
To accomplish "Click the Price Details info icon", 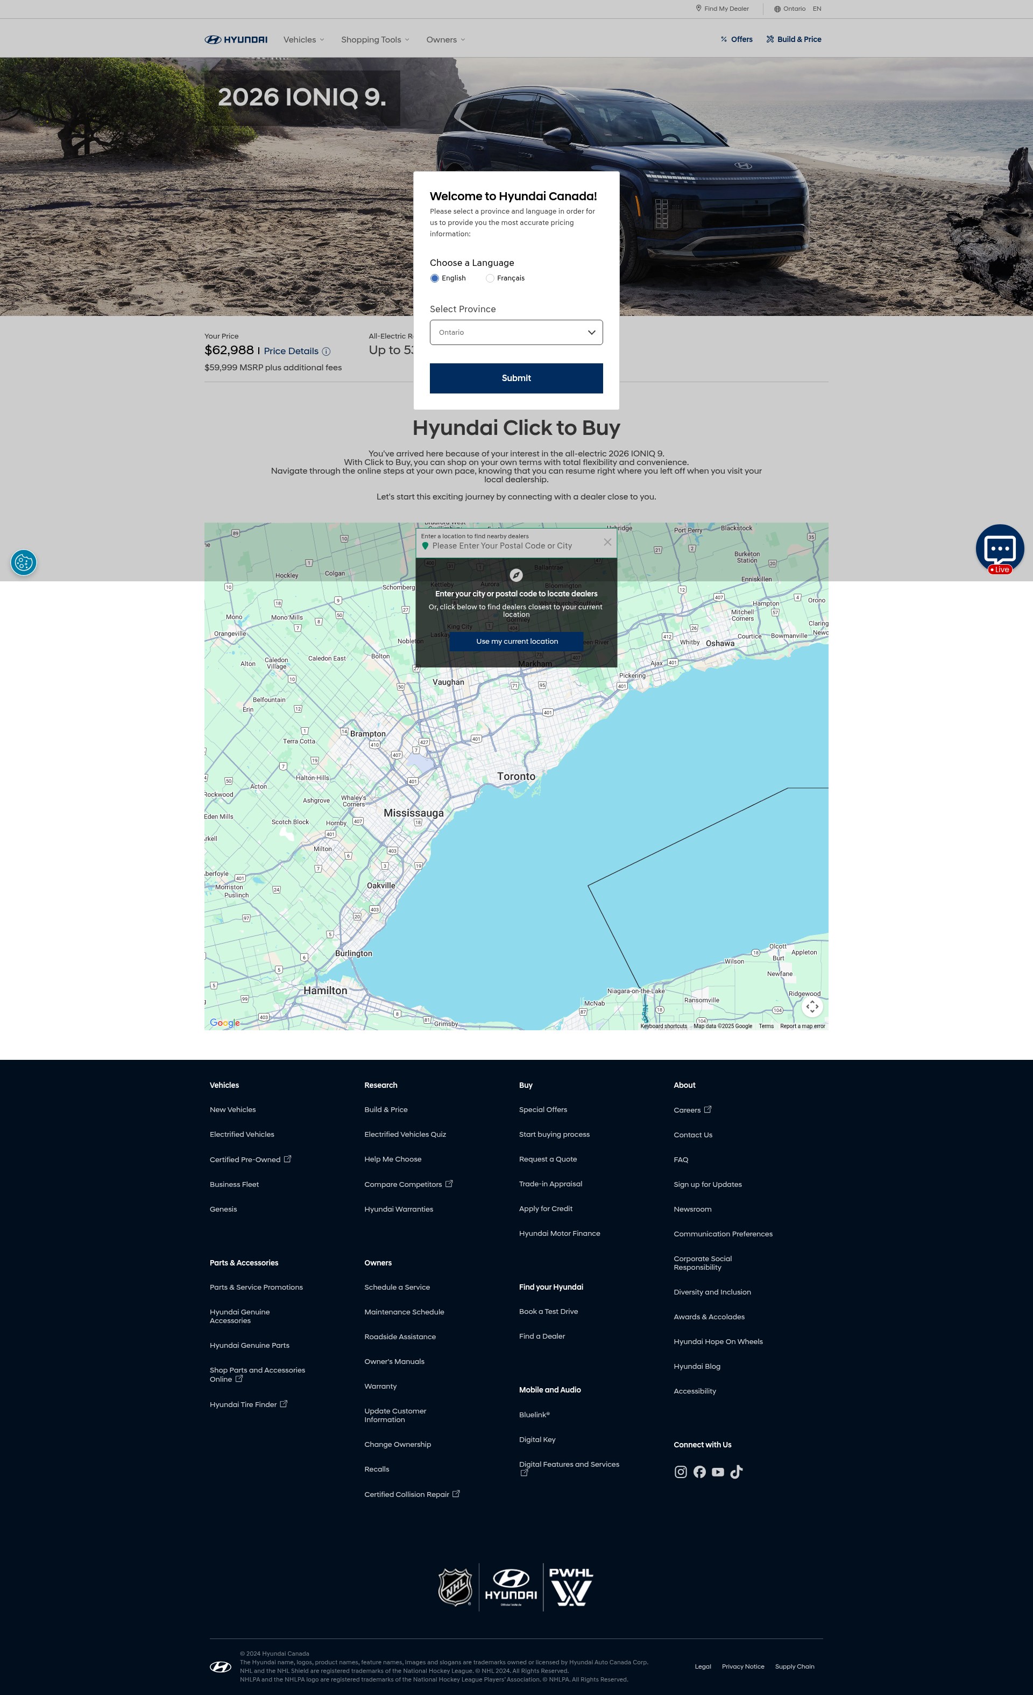I will coord(326,351).
